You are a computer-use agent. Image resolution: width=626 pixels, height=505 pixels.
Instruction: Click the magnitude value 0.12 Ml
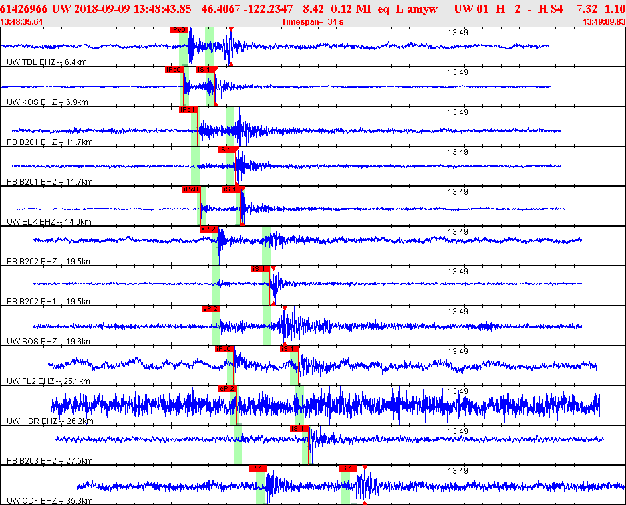pyautogui.click(x=351, y=9)
